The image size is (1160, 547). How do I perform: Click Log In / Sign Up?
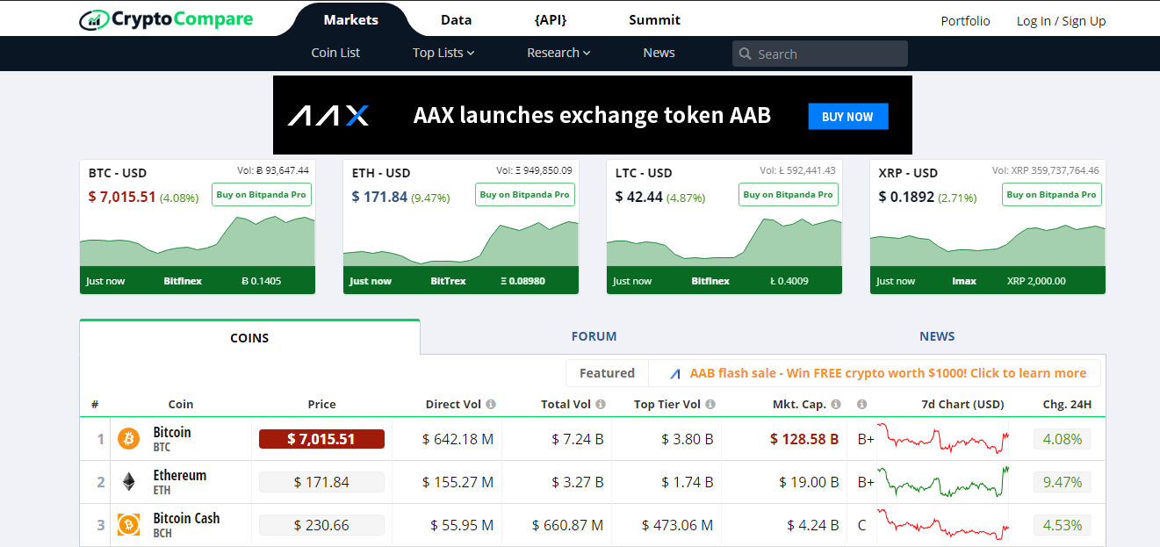pyautogui.click(x=1061, y=21)
